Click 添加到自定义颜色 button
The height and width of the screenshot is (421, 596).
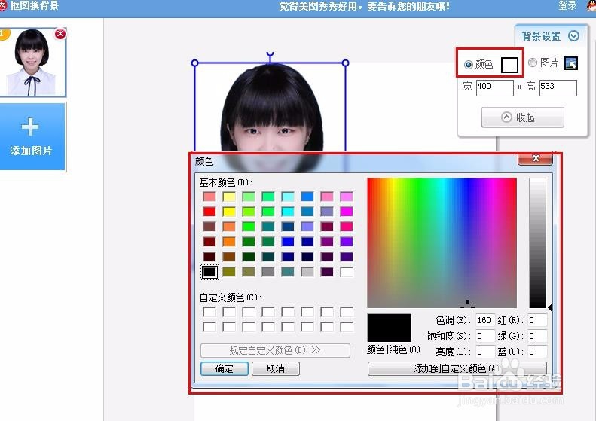457,369
